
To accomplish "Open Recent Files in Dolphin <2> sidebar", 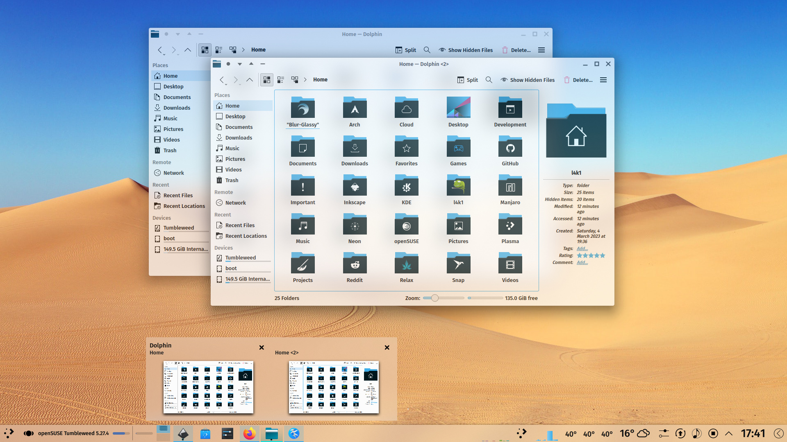I will coord(243,225).
